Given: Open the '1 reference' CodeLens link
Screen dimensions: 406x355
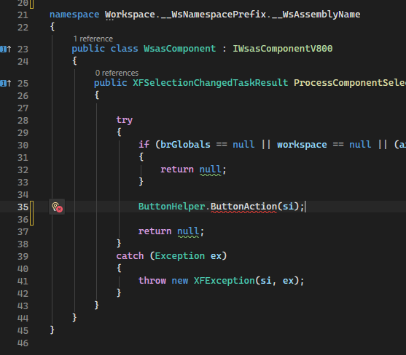Looking at the screenshot, I should tap(93, 39).
